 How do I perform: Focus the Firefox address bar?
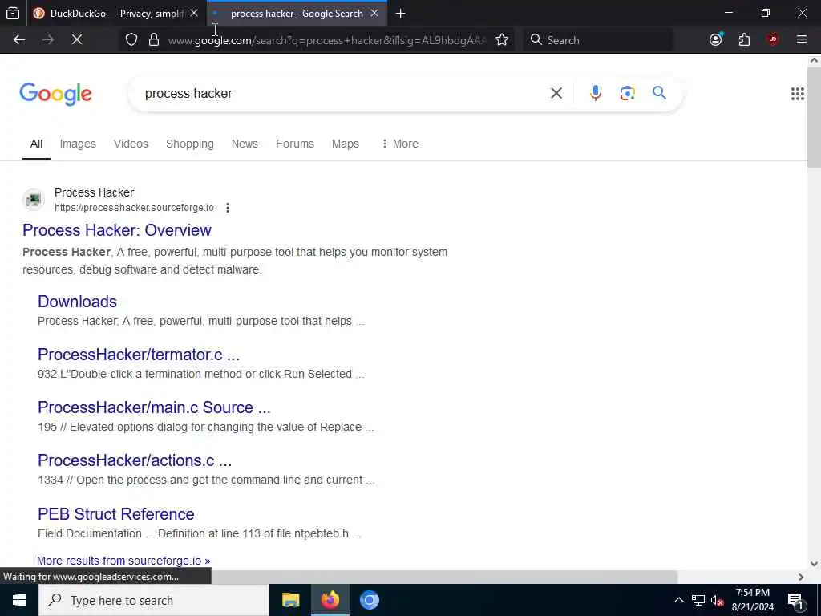tap(327, 40)
